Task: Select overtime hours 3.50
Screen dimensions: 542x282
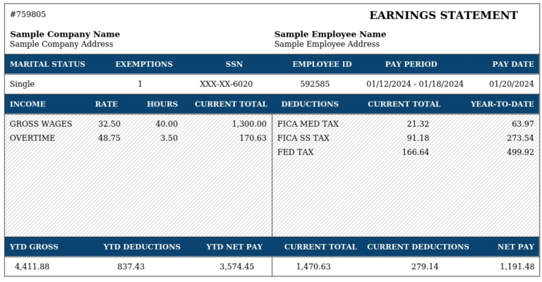Action: (169, 138)
